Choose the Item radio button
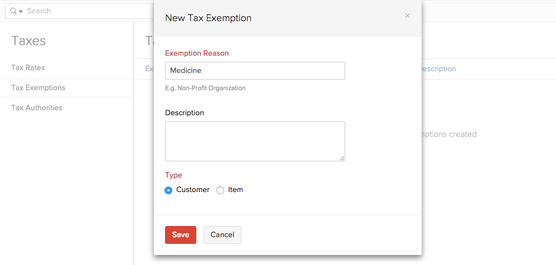 [220, 190]
